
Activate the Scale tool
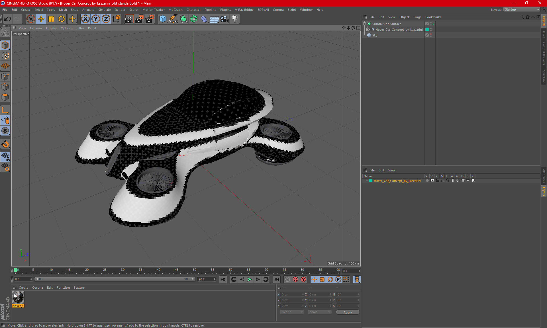tap(51, 19)
